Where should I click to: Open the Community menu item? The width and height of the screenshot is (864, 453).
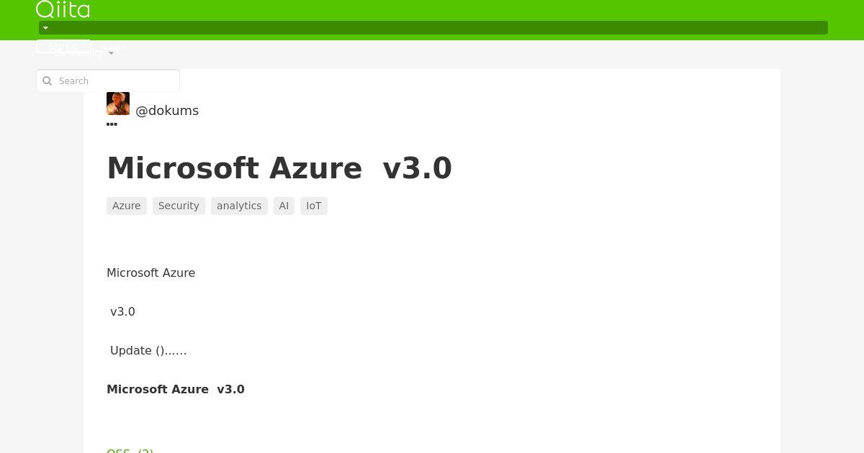[78, 53]
